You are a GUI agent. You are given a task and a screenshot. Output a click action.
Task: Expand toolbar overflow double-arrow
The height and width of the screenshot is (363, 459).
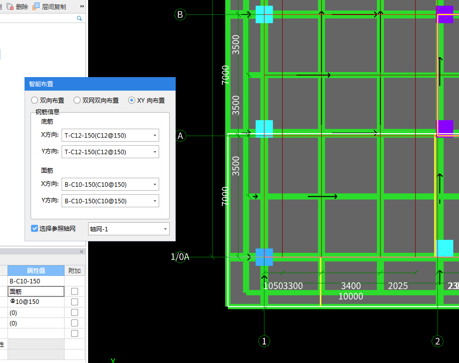pyautogui.click(x=82, y=6)
